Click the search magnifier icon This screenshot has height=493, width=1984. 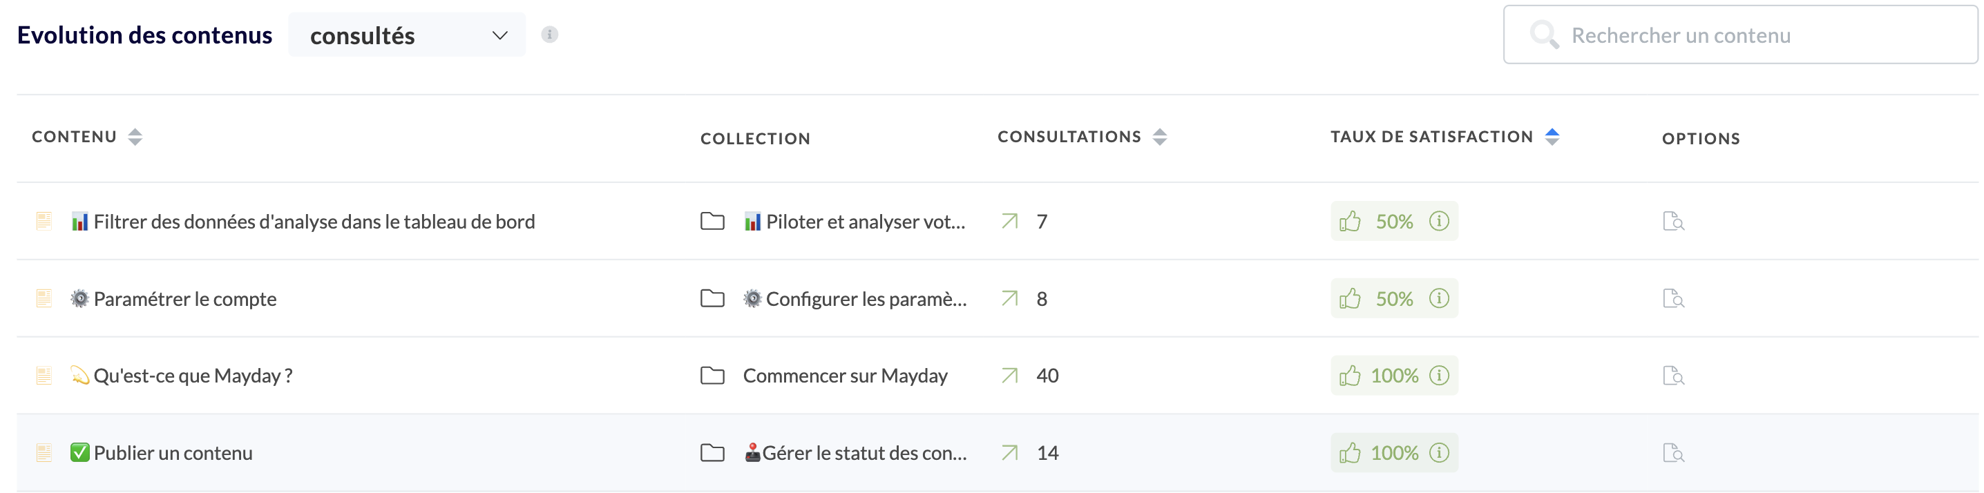pyautogui.click(x=1543, y=35)
